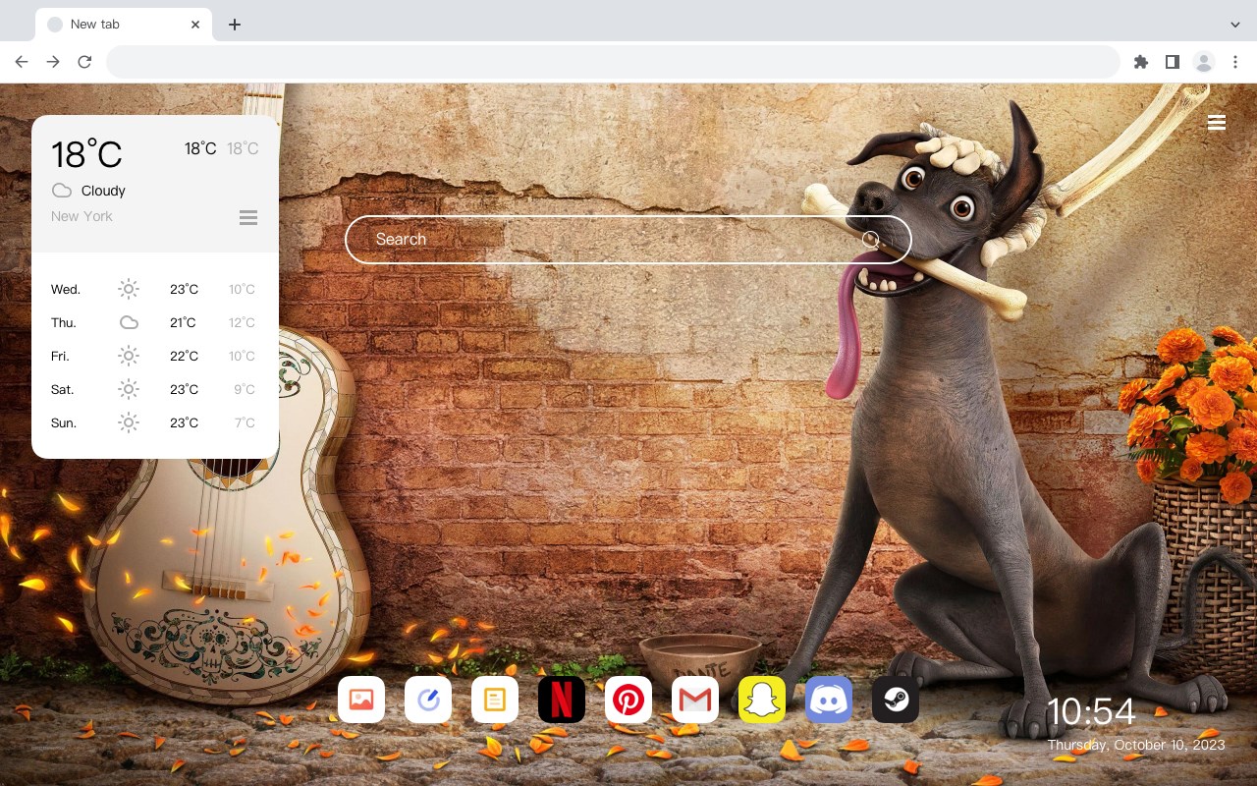Image resolution: width=1257 pixels, height=786 pixels.
Task: Close the New tab tab
Action: pyautogui.click(x=195, y=25)
